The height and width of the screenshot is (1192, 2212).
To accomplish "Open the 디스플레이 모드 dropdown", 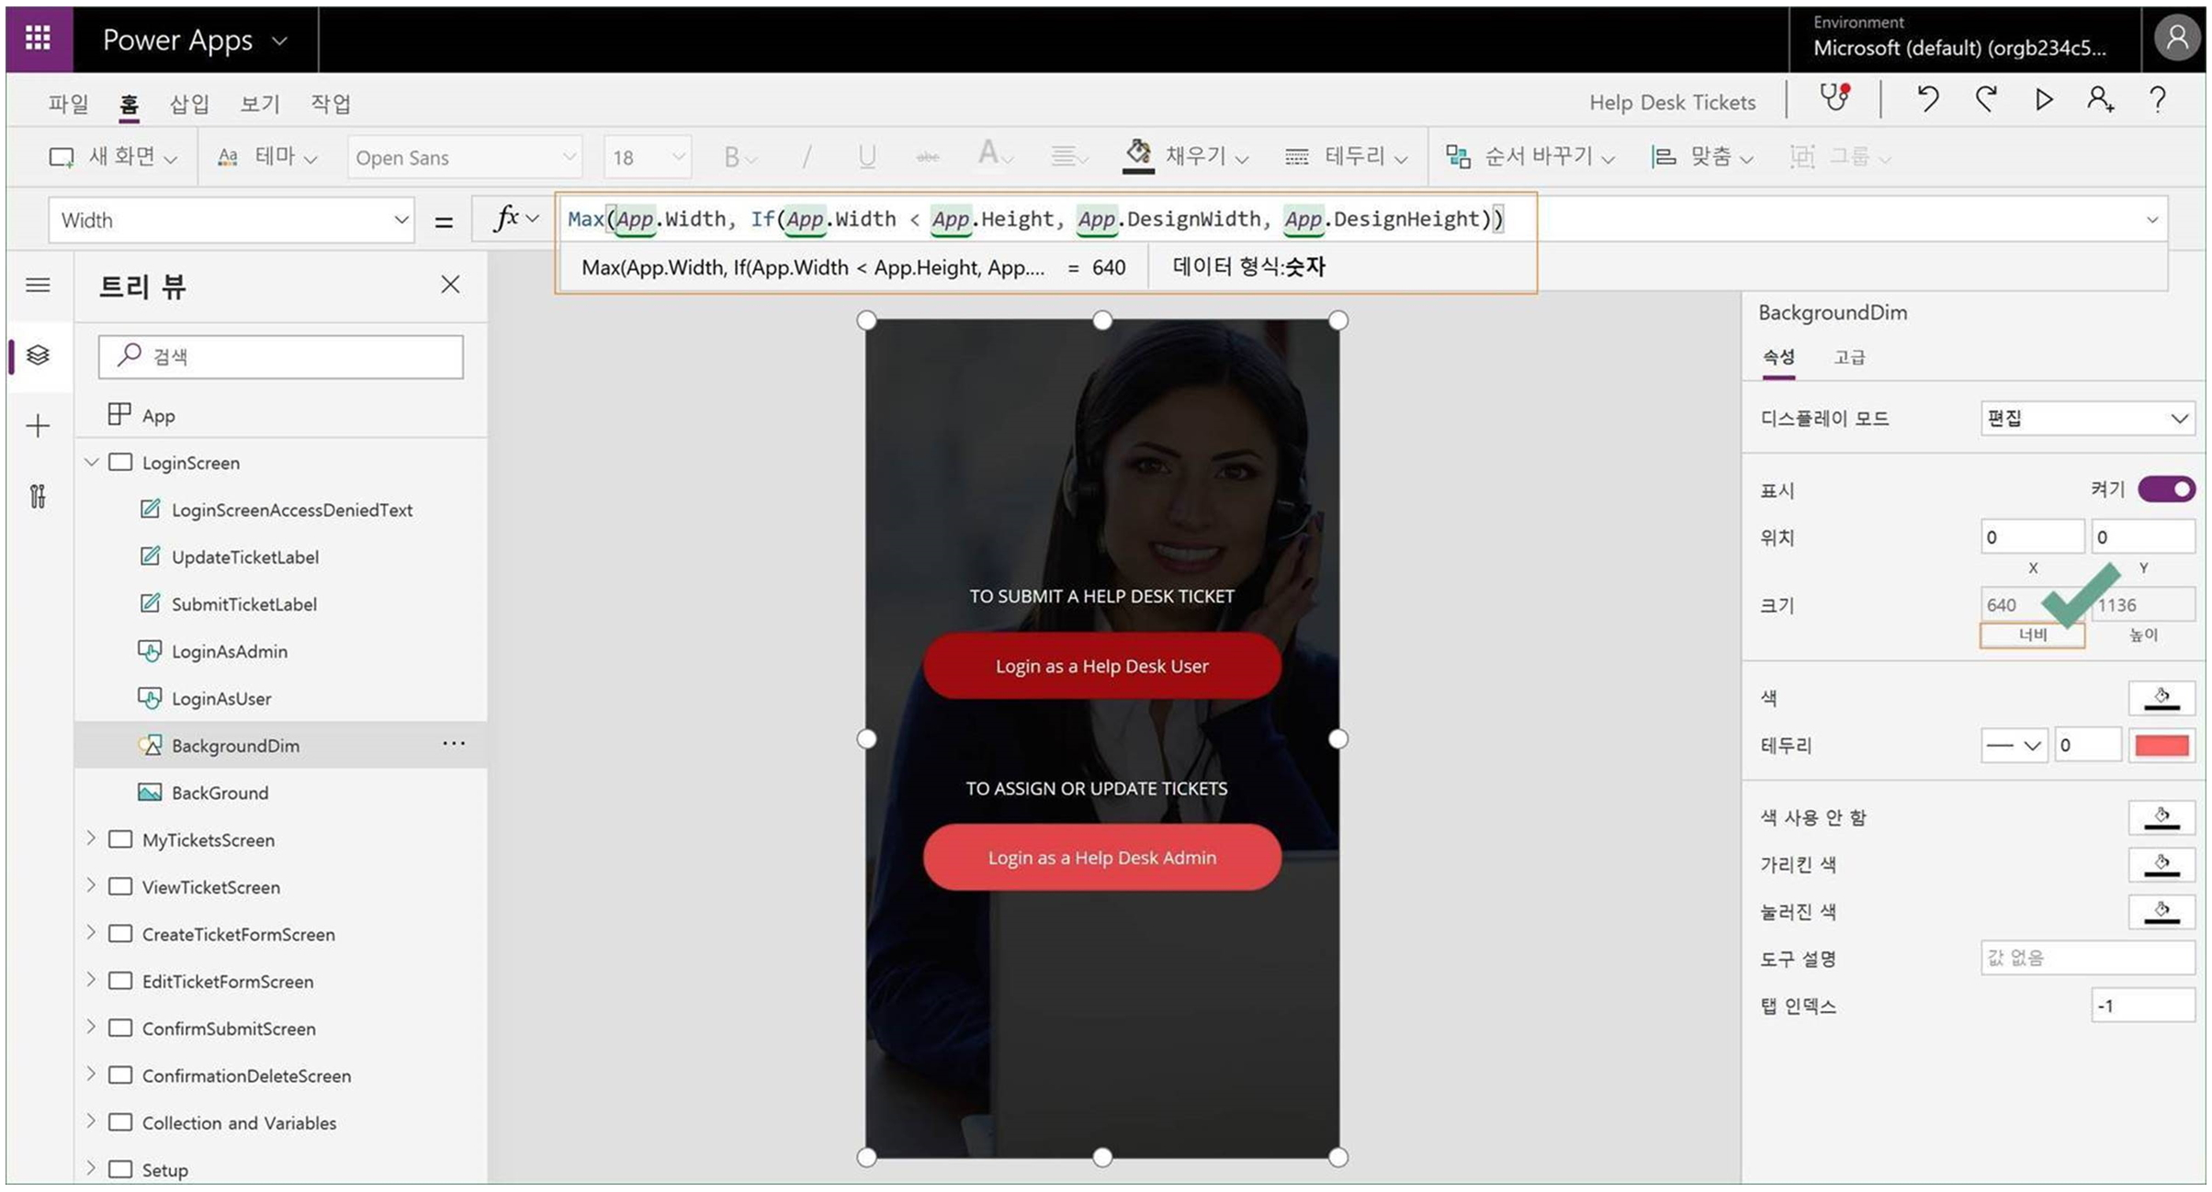I will (x=2086, y=419).
